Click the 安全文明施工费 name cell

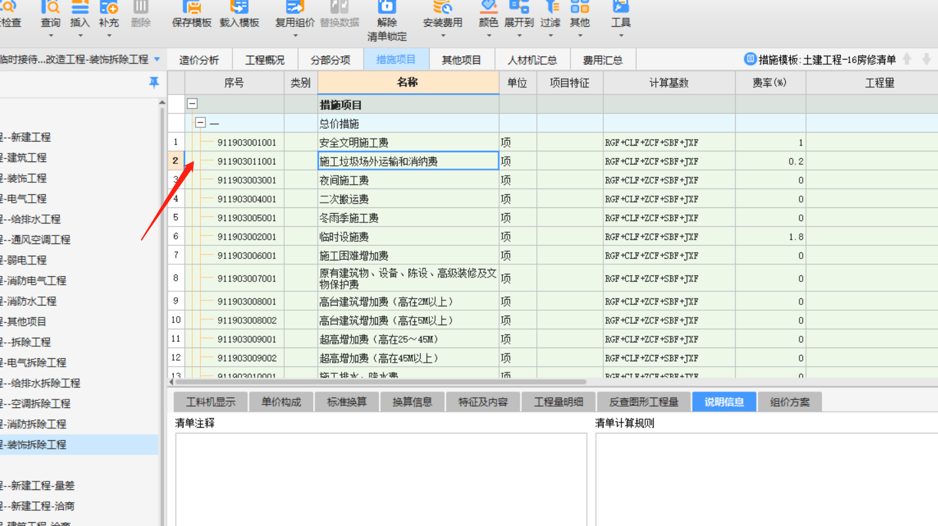(x=408, y=142)
